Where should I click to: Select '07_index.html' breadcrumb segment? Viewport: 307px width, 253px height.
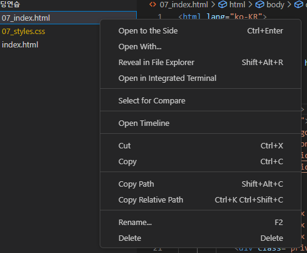click(184, 5)
